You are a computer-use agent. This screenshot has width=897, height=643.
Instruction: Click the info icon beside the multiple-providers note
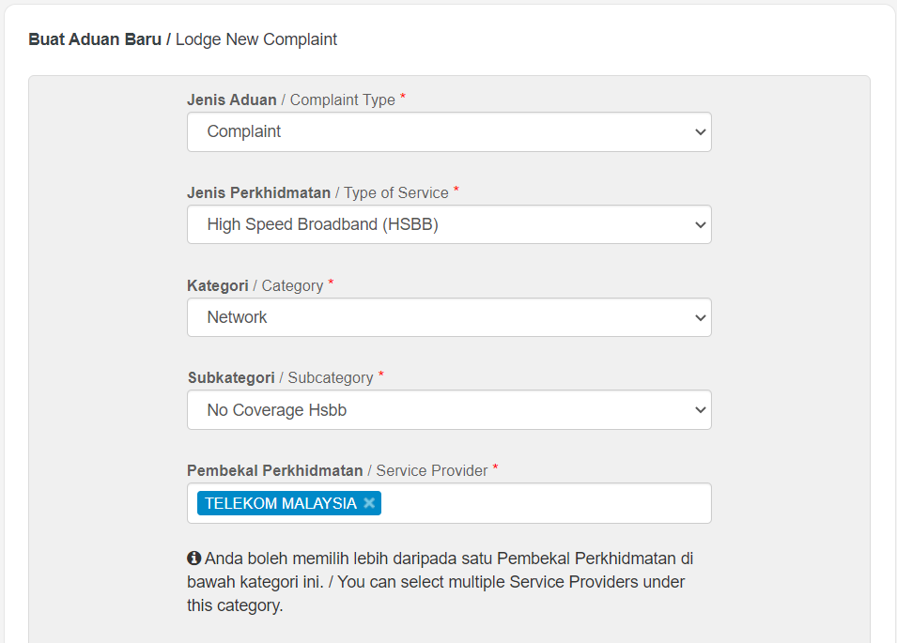[193, 558]
